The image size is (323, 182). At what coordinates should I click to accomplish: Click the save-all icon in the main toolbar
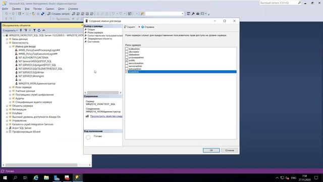click(x=42, y=14)
